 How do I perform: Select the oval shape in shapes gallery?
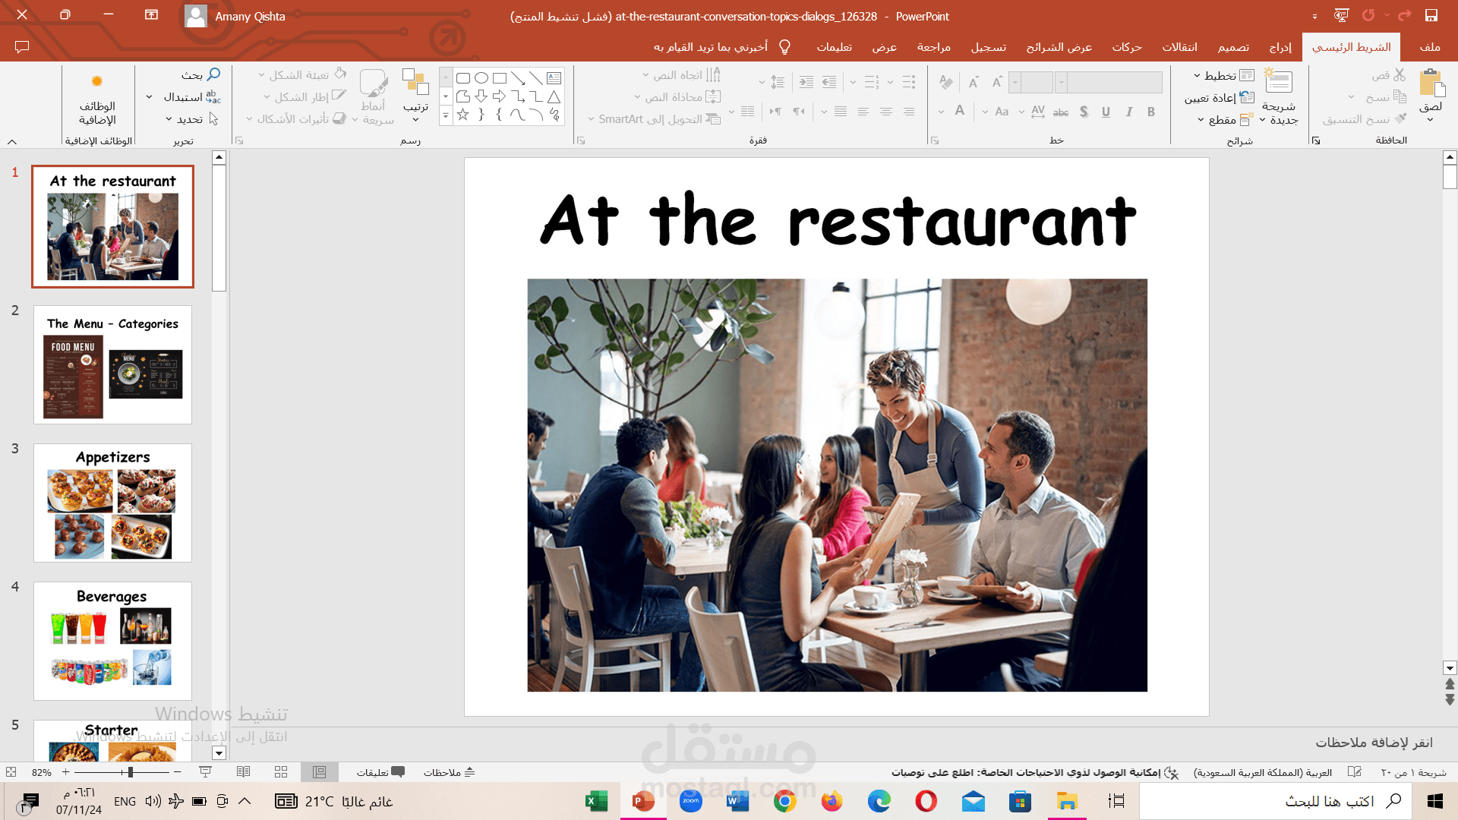pos(481,77)
